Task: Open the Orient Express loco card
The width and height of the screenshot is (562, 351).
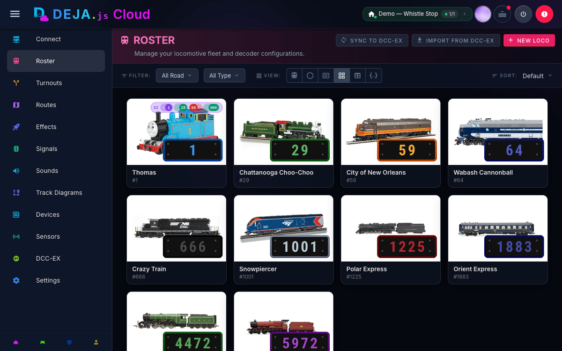Action: point(498,240)
